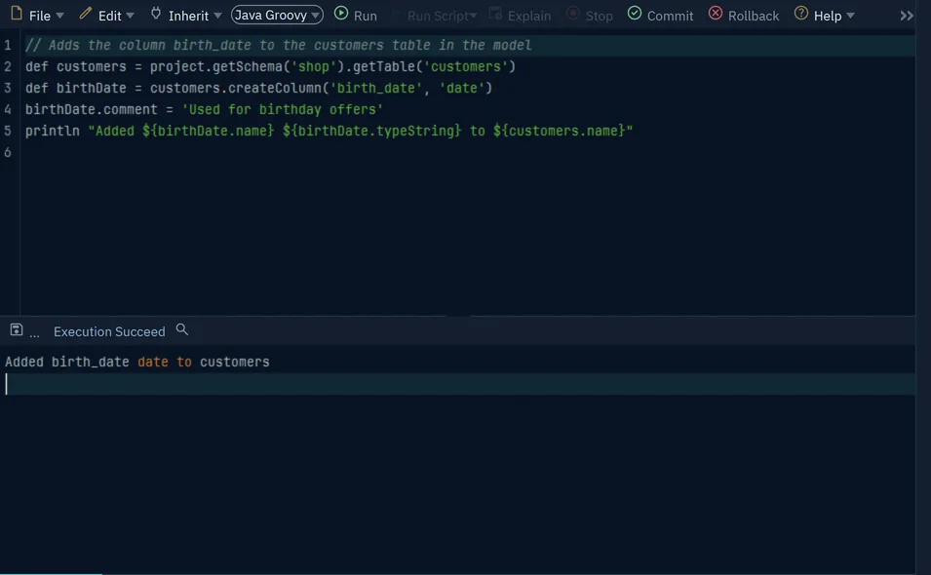This screenshot has height=575, width=931.
Task: Expand the File dropdown arrow
Action: coord(60,16)
